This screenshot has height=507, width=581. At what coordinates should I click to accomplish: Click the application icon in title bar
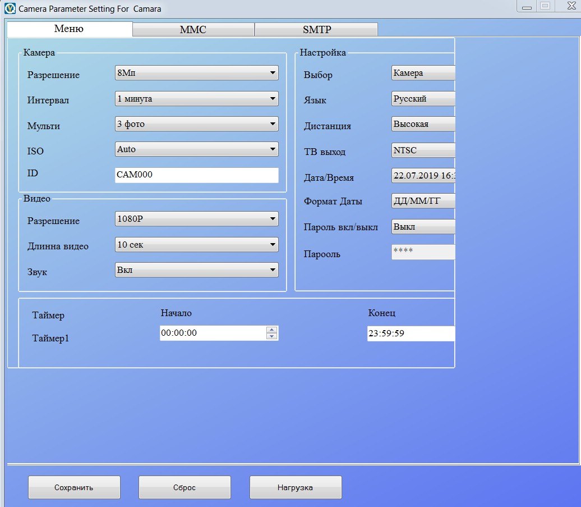pos(10,9)
